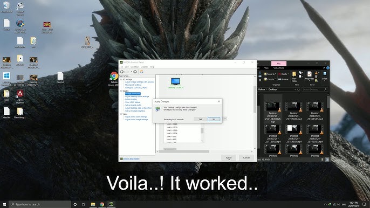370x208 pixels.
Task: Open NVIDIA Control Panel File menu
Action: pos(121,67)
